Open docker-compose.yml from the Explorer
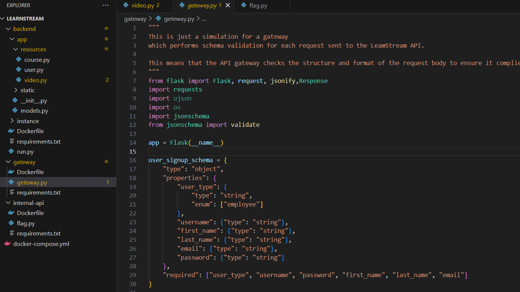Viewport: 520px width, 292px height. (41, 244)
